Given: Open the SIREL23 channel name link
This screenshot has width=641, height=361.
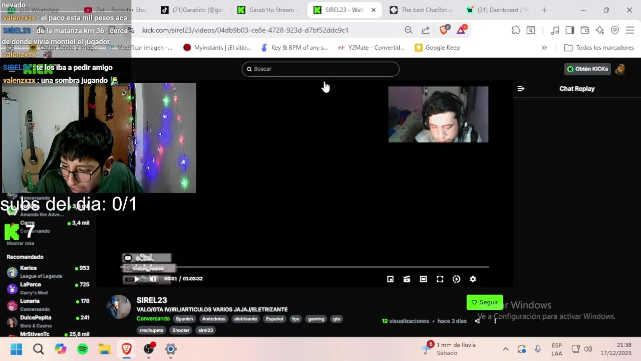Looking at the screenshot, I should tap(152, 300).
